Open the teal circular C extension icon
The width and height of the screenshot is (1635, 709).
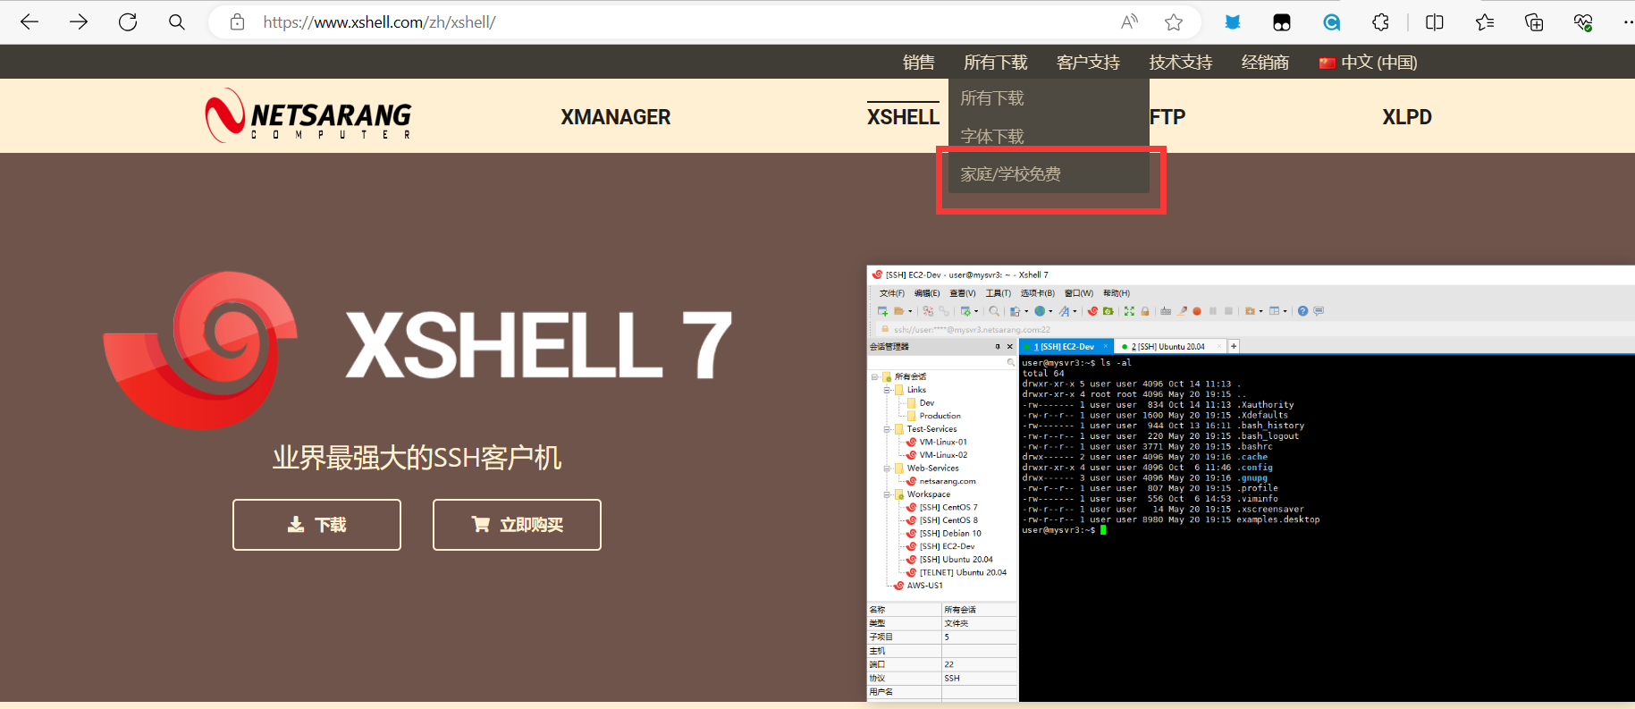[1332, 22]
